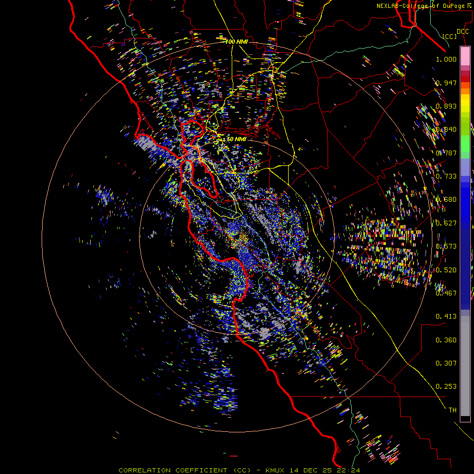Click the 0.413 scale value
Viewport: 474px width, 474px height.
(446, 317)
